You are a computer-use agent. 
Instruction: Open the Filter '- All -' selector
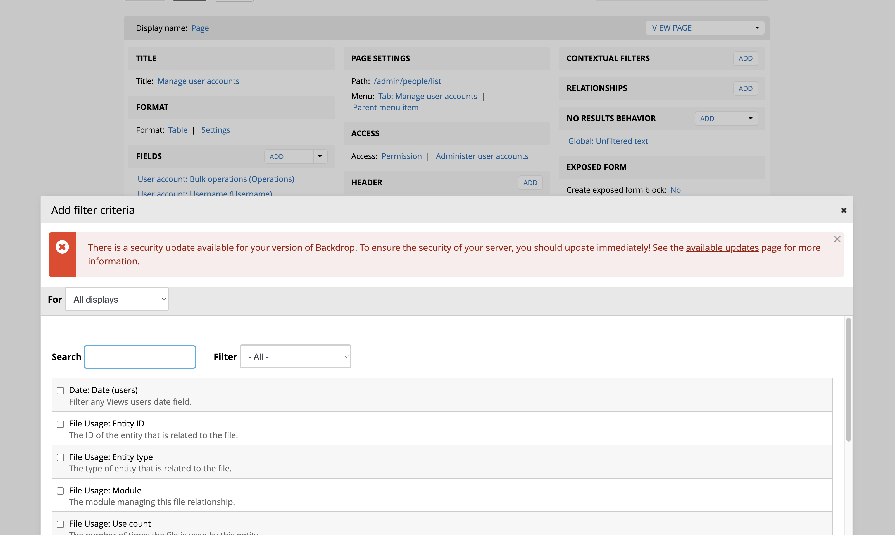[295, 356]
